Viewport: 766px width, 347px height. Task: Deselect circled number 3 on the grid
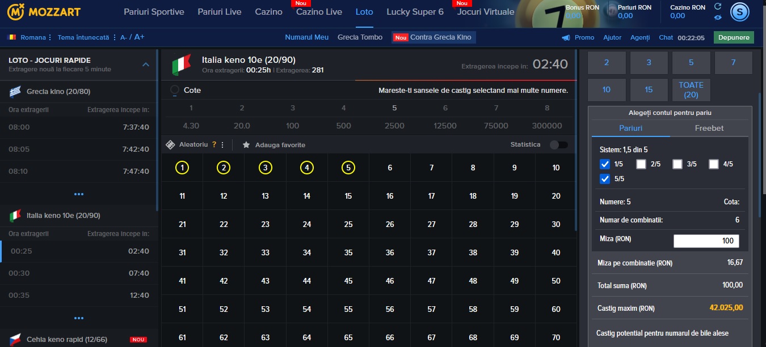coord(265,168)
